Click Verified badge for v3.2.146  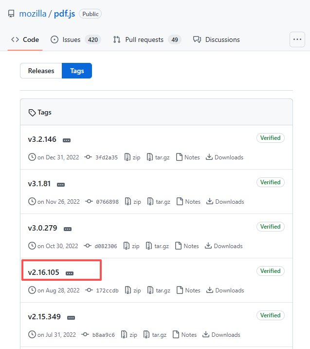[x=271, y=138]
